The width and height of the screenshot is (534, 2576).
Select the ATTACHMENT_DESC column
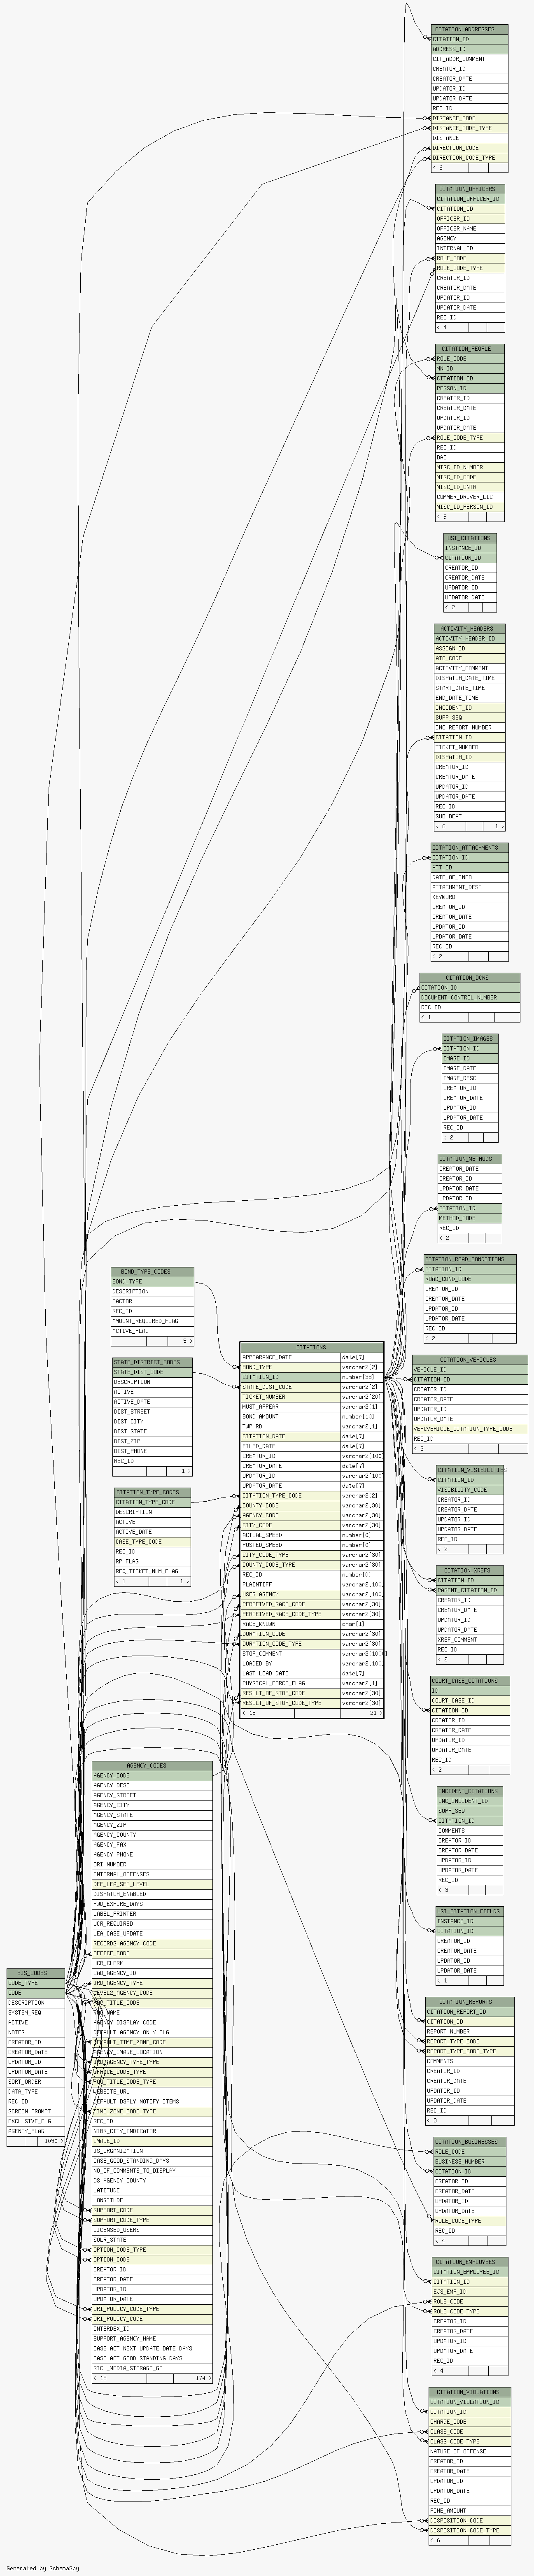(469, 887)
